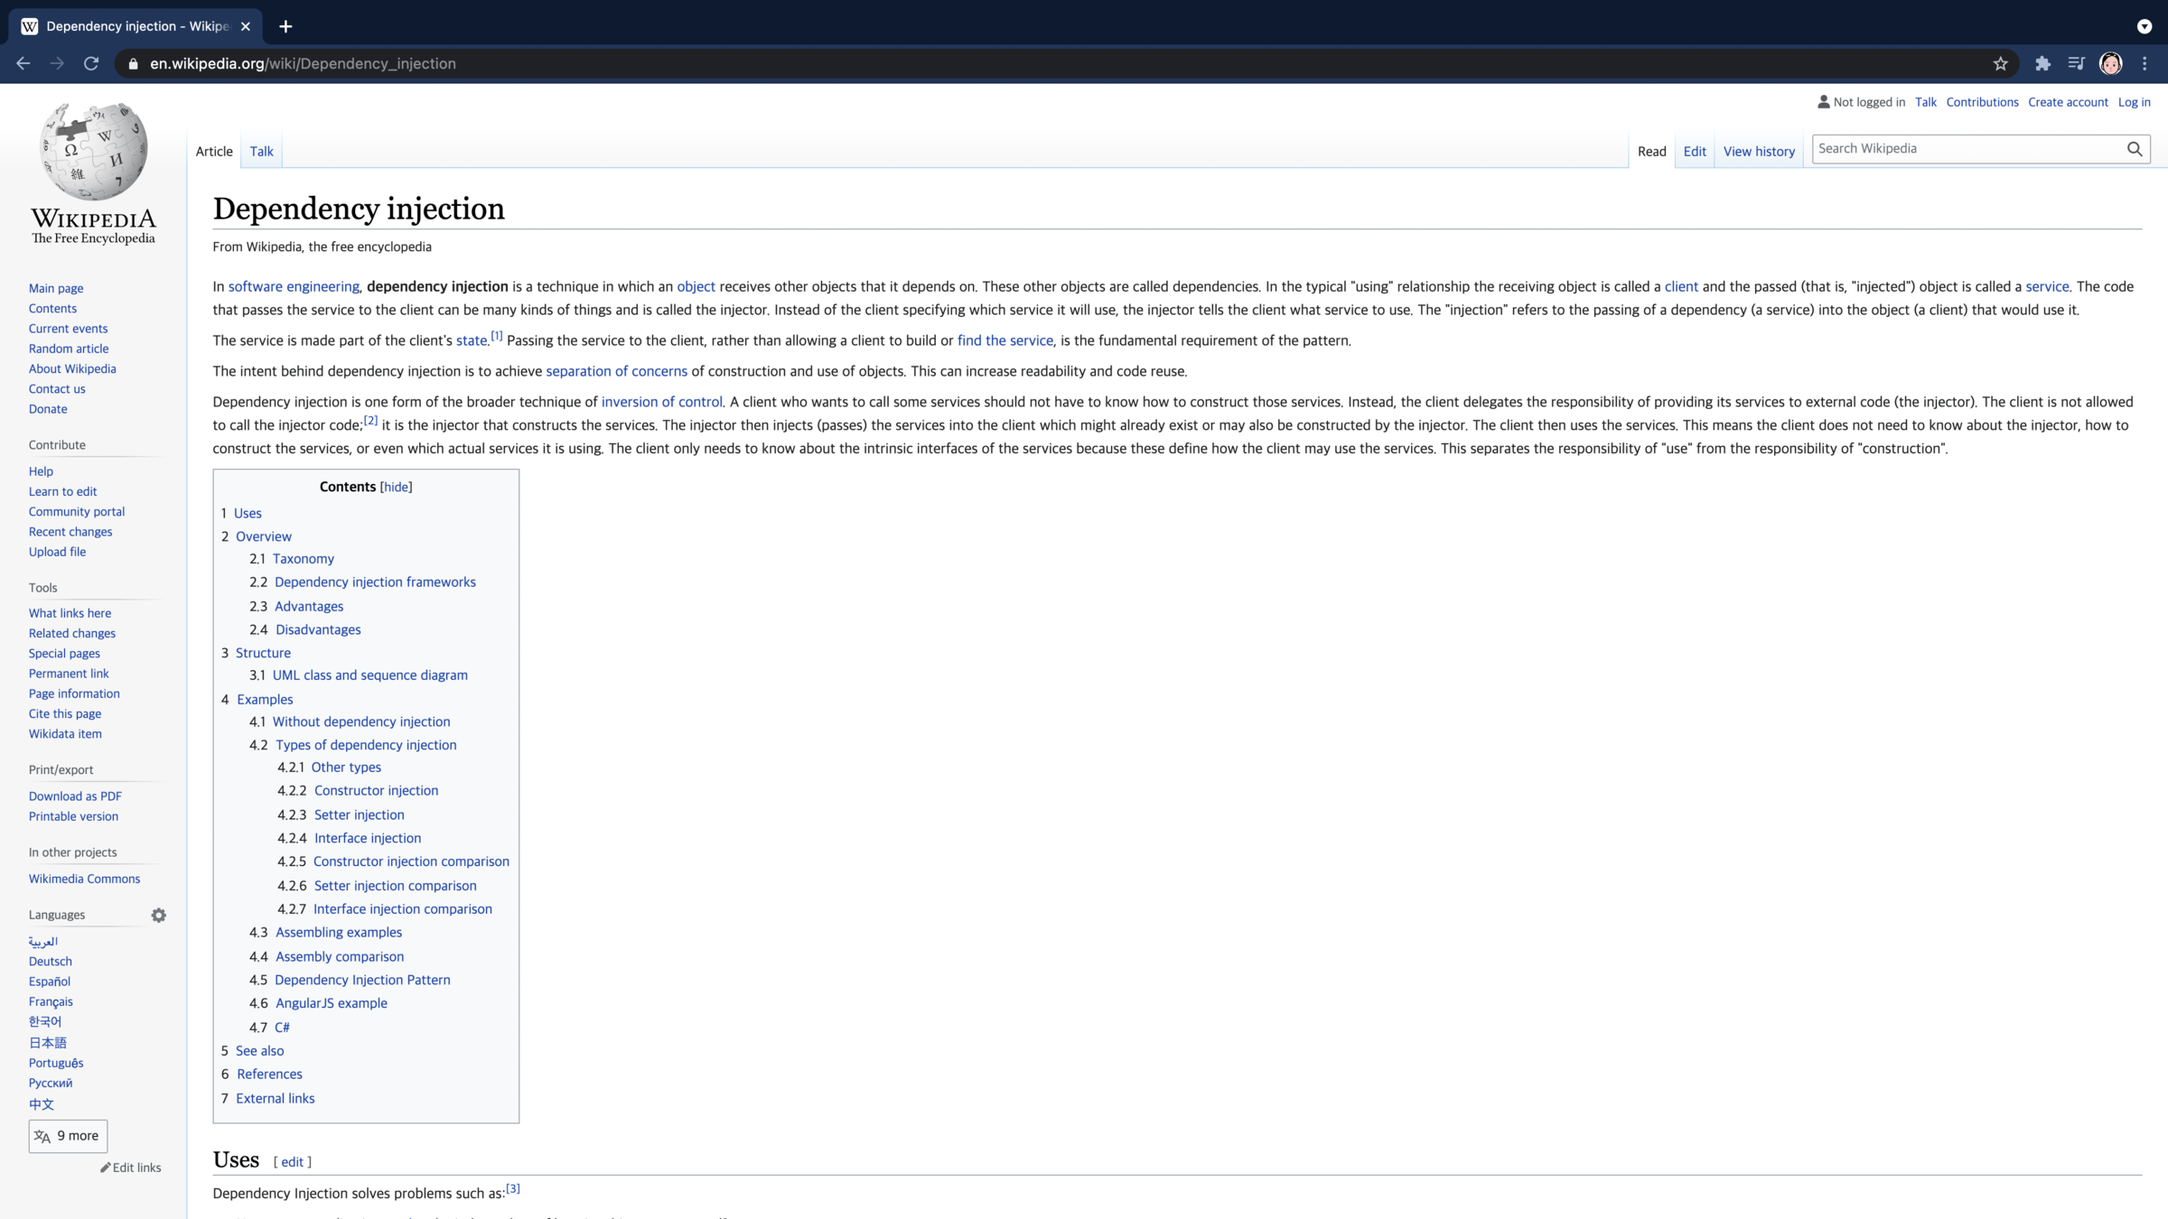Click the profile avatar icon

coord(2110,63)
